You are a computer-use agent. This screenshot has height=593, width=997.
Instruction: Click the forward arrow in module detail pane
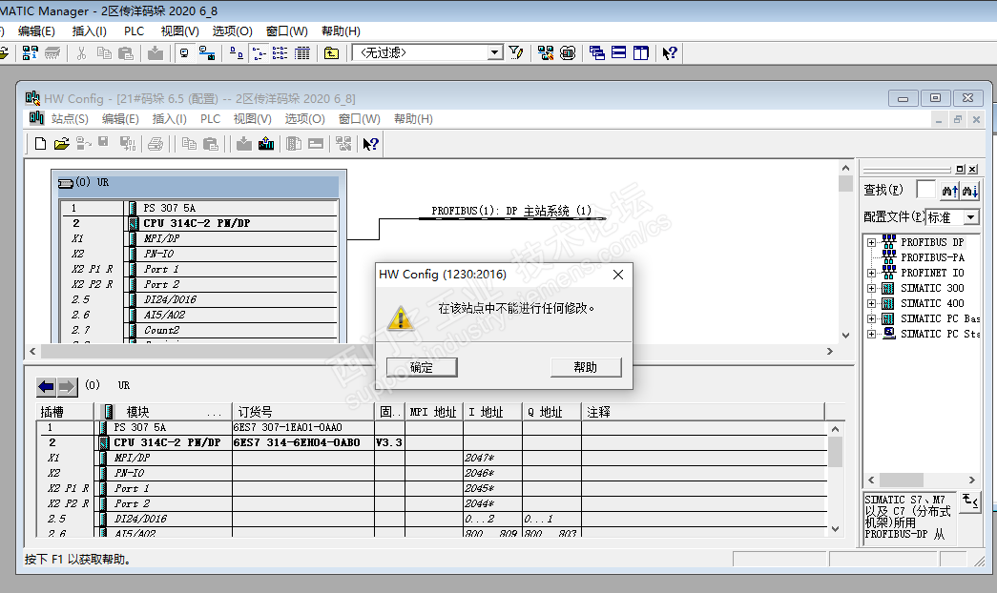click(x=67, y=386)
